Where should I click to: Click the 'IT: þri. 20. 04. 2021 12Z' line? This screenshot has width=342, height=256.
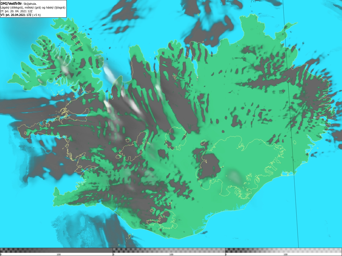tap(17, 11)
